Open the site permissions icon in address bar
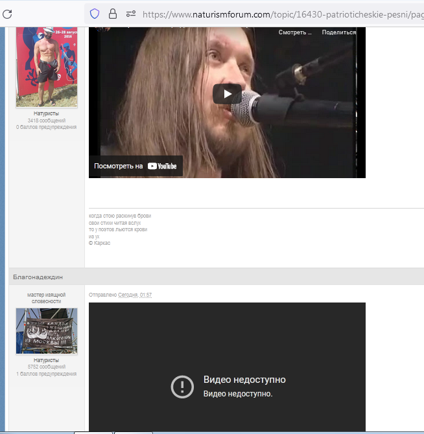The width and height of the screenshot is (424, 434). [x=131, y=14]
